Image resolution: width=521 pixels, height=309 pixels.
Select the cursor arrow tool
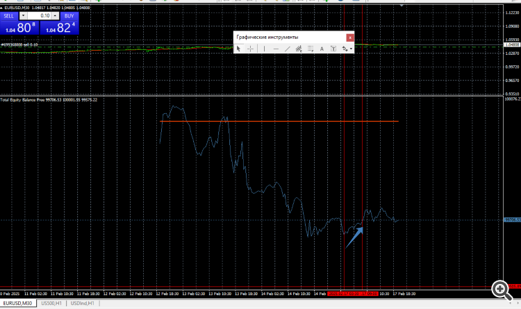(x=238, y=49)
